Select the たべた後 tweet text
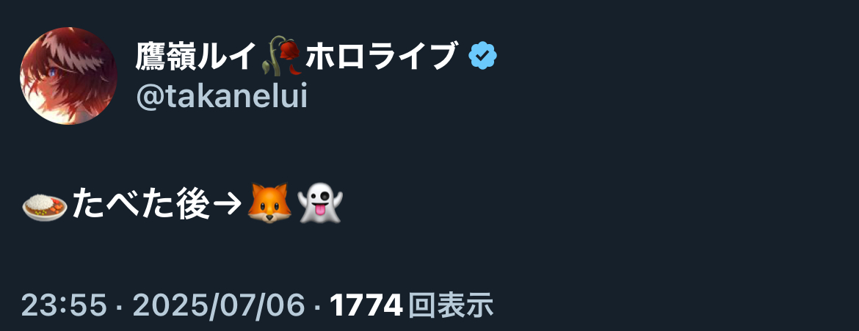Screen dimensions: 859x331 (x=142, y=203)
